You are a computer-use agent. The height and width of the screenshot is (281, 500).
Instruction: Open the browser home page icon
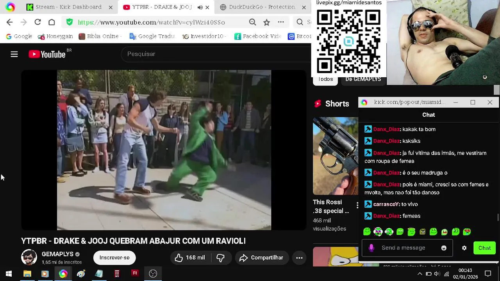pos(52,22)
